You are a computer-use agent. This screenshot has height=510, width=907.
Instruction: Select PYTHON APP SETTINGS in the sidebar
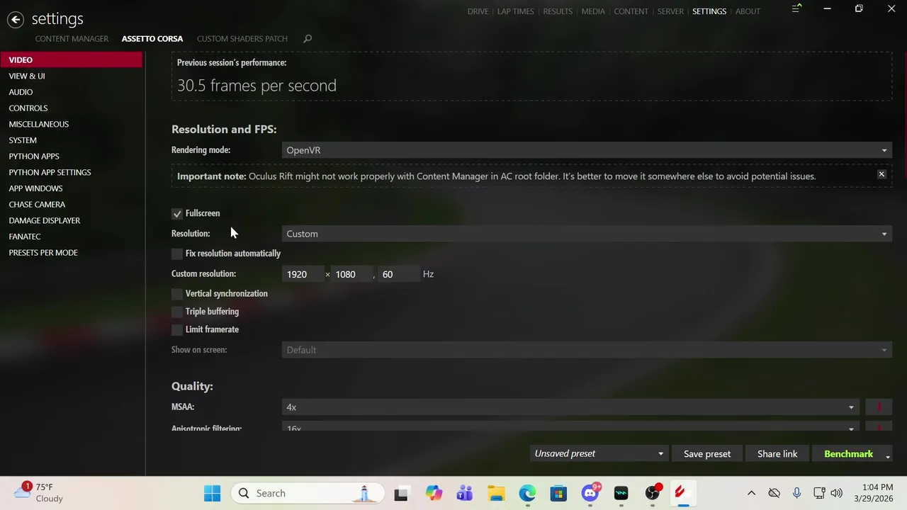click(71, 172)
